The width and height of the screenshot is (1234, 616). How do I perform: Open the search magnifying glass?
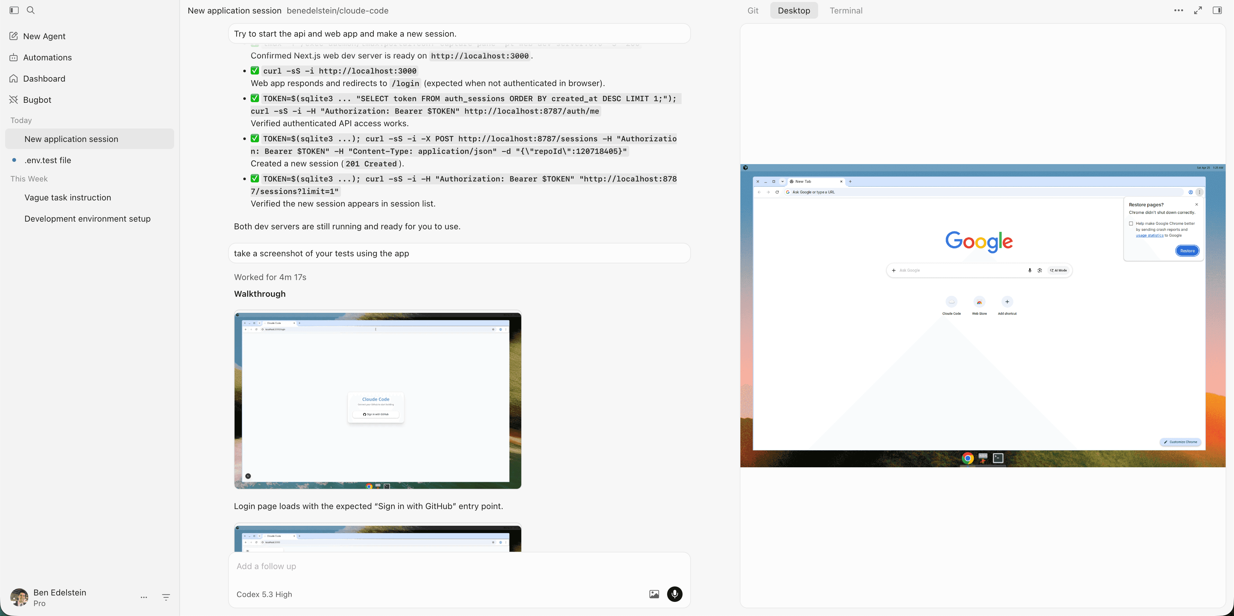(31, 10)
